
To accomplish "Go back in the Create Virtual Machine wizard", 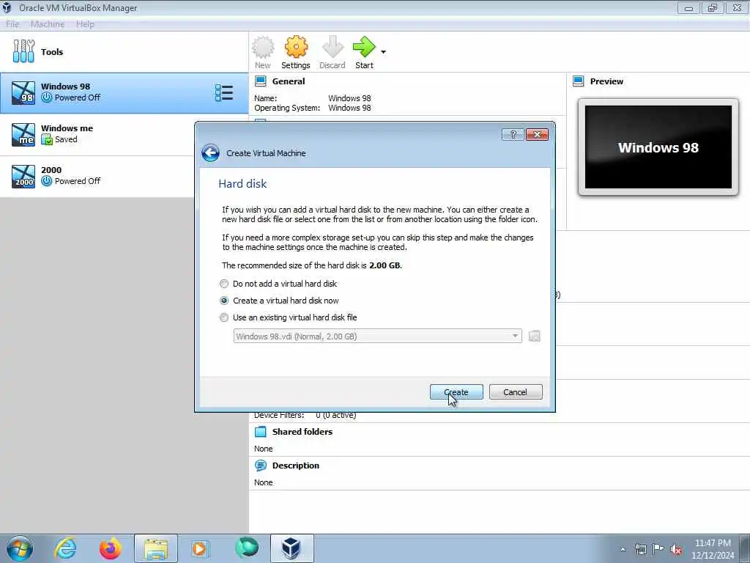I will pyautogui.click(x=210, y=153).
